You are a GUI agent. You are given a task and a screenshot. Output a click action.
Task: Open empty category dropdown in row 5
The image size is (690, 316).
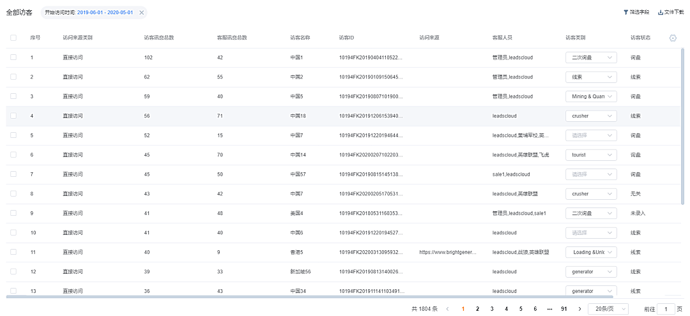[591, 135]
